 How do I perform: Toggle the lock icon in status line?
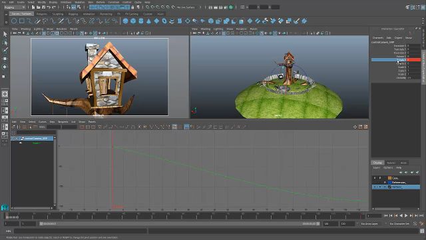(133, 7)
